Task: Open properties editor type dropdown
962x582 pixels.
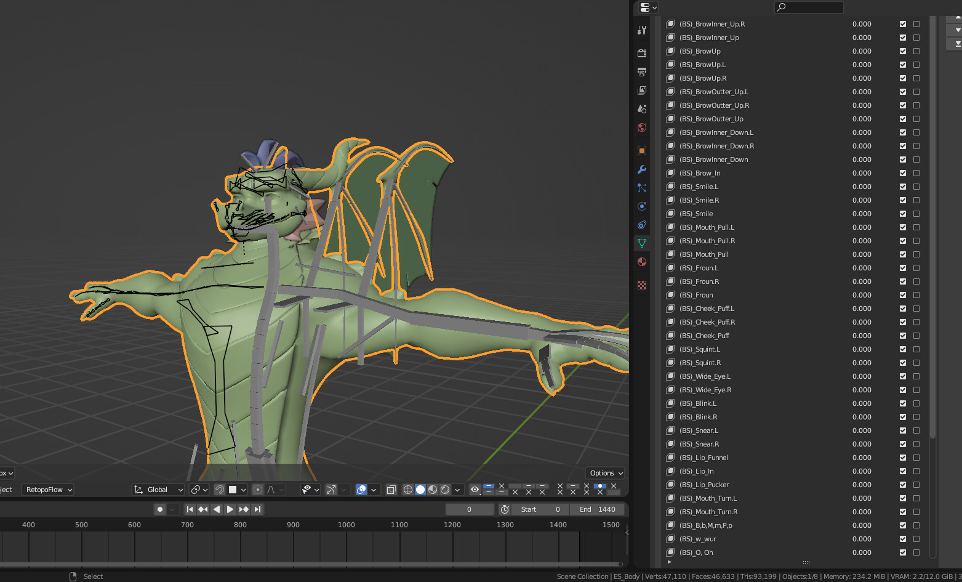Action: [649, 7]
